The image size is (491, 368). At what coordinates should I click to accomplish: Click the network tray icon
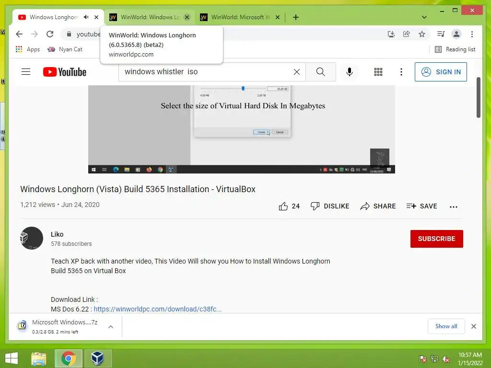coord(434,359)
